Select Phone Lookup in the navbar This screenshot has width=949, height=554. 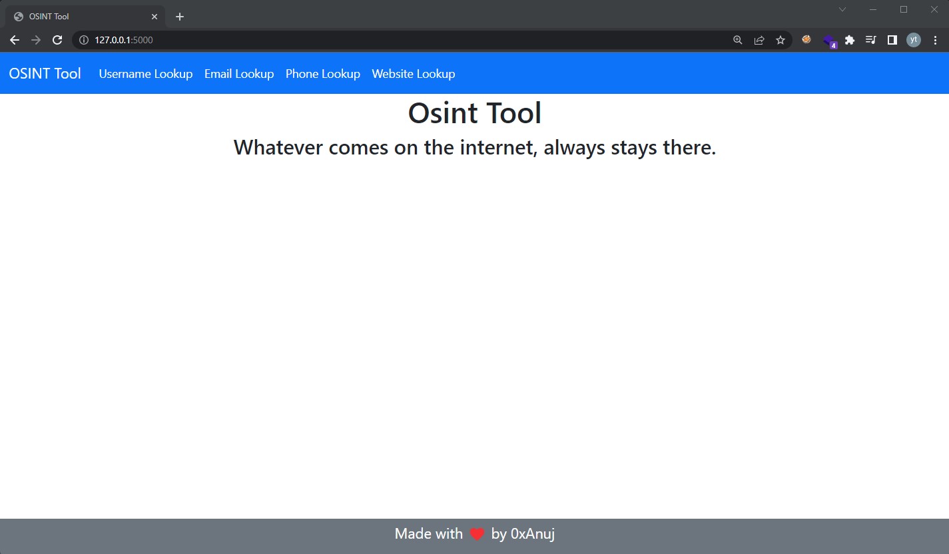[322, 74]
